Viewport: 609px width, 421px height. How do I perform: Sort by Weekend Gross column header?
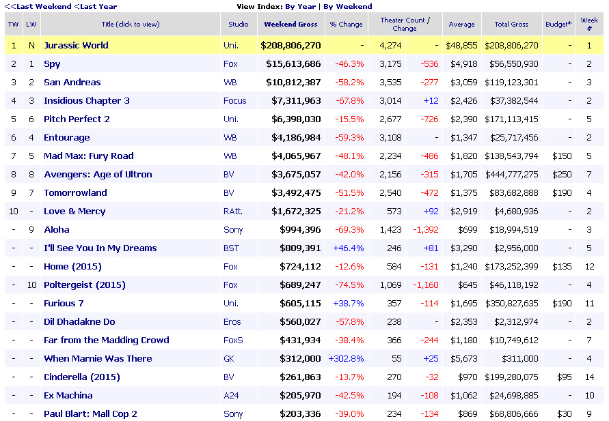coord(290,25)
